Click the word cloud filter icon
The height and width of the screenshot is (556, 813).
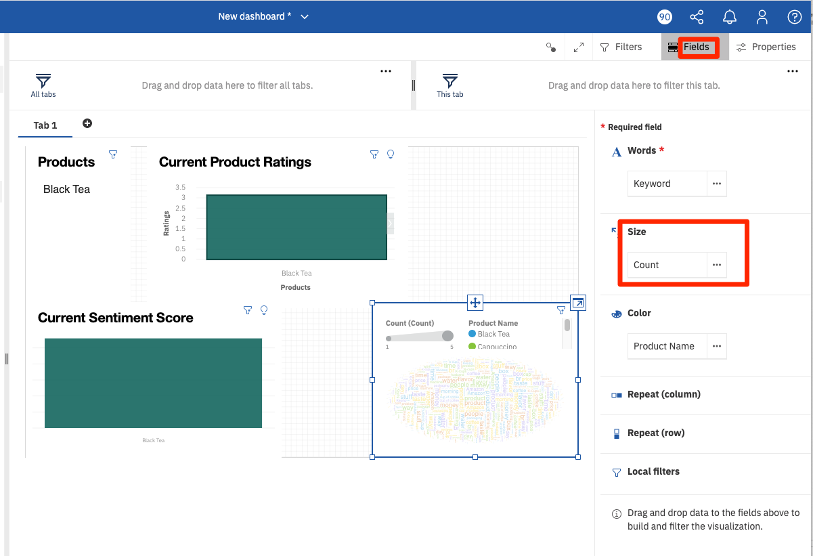(x=561, y=310)
